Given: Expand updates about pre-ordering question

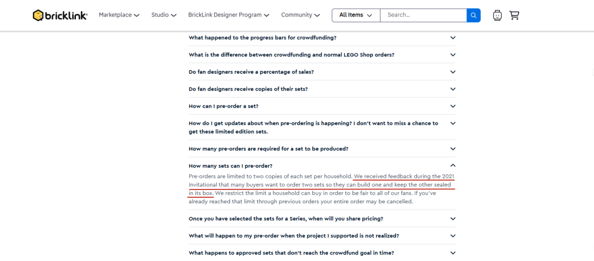Looking at the screenshot, I should click(322, 127).
